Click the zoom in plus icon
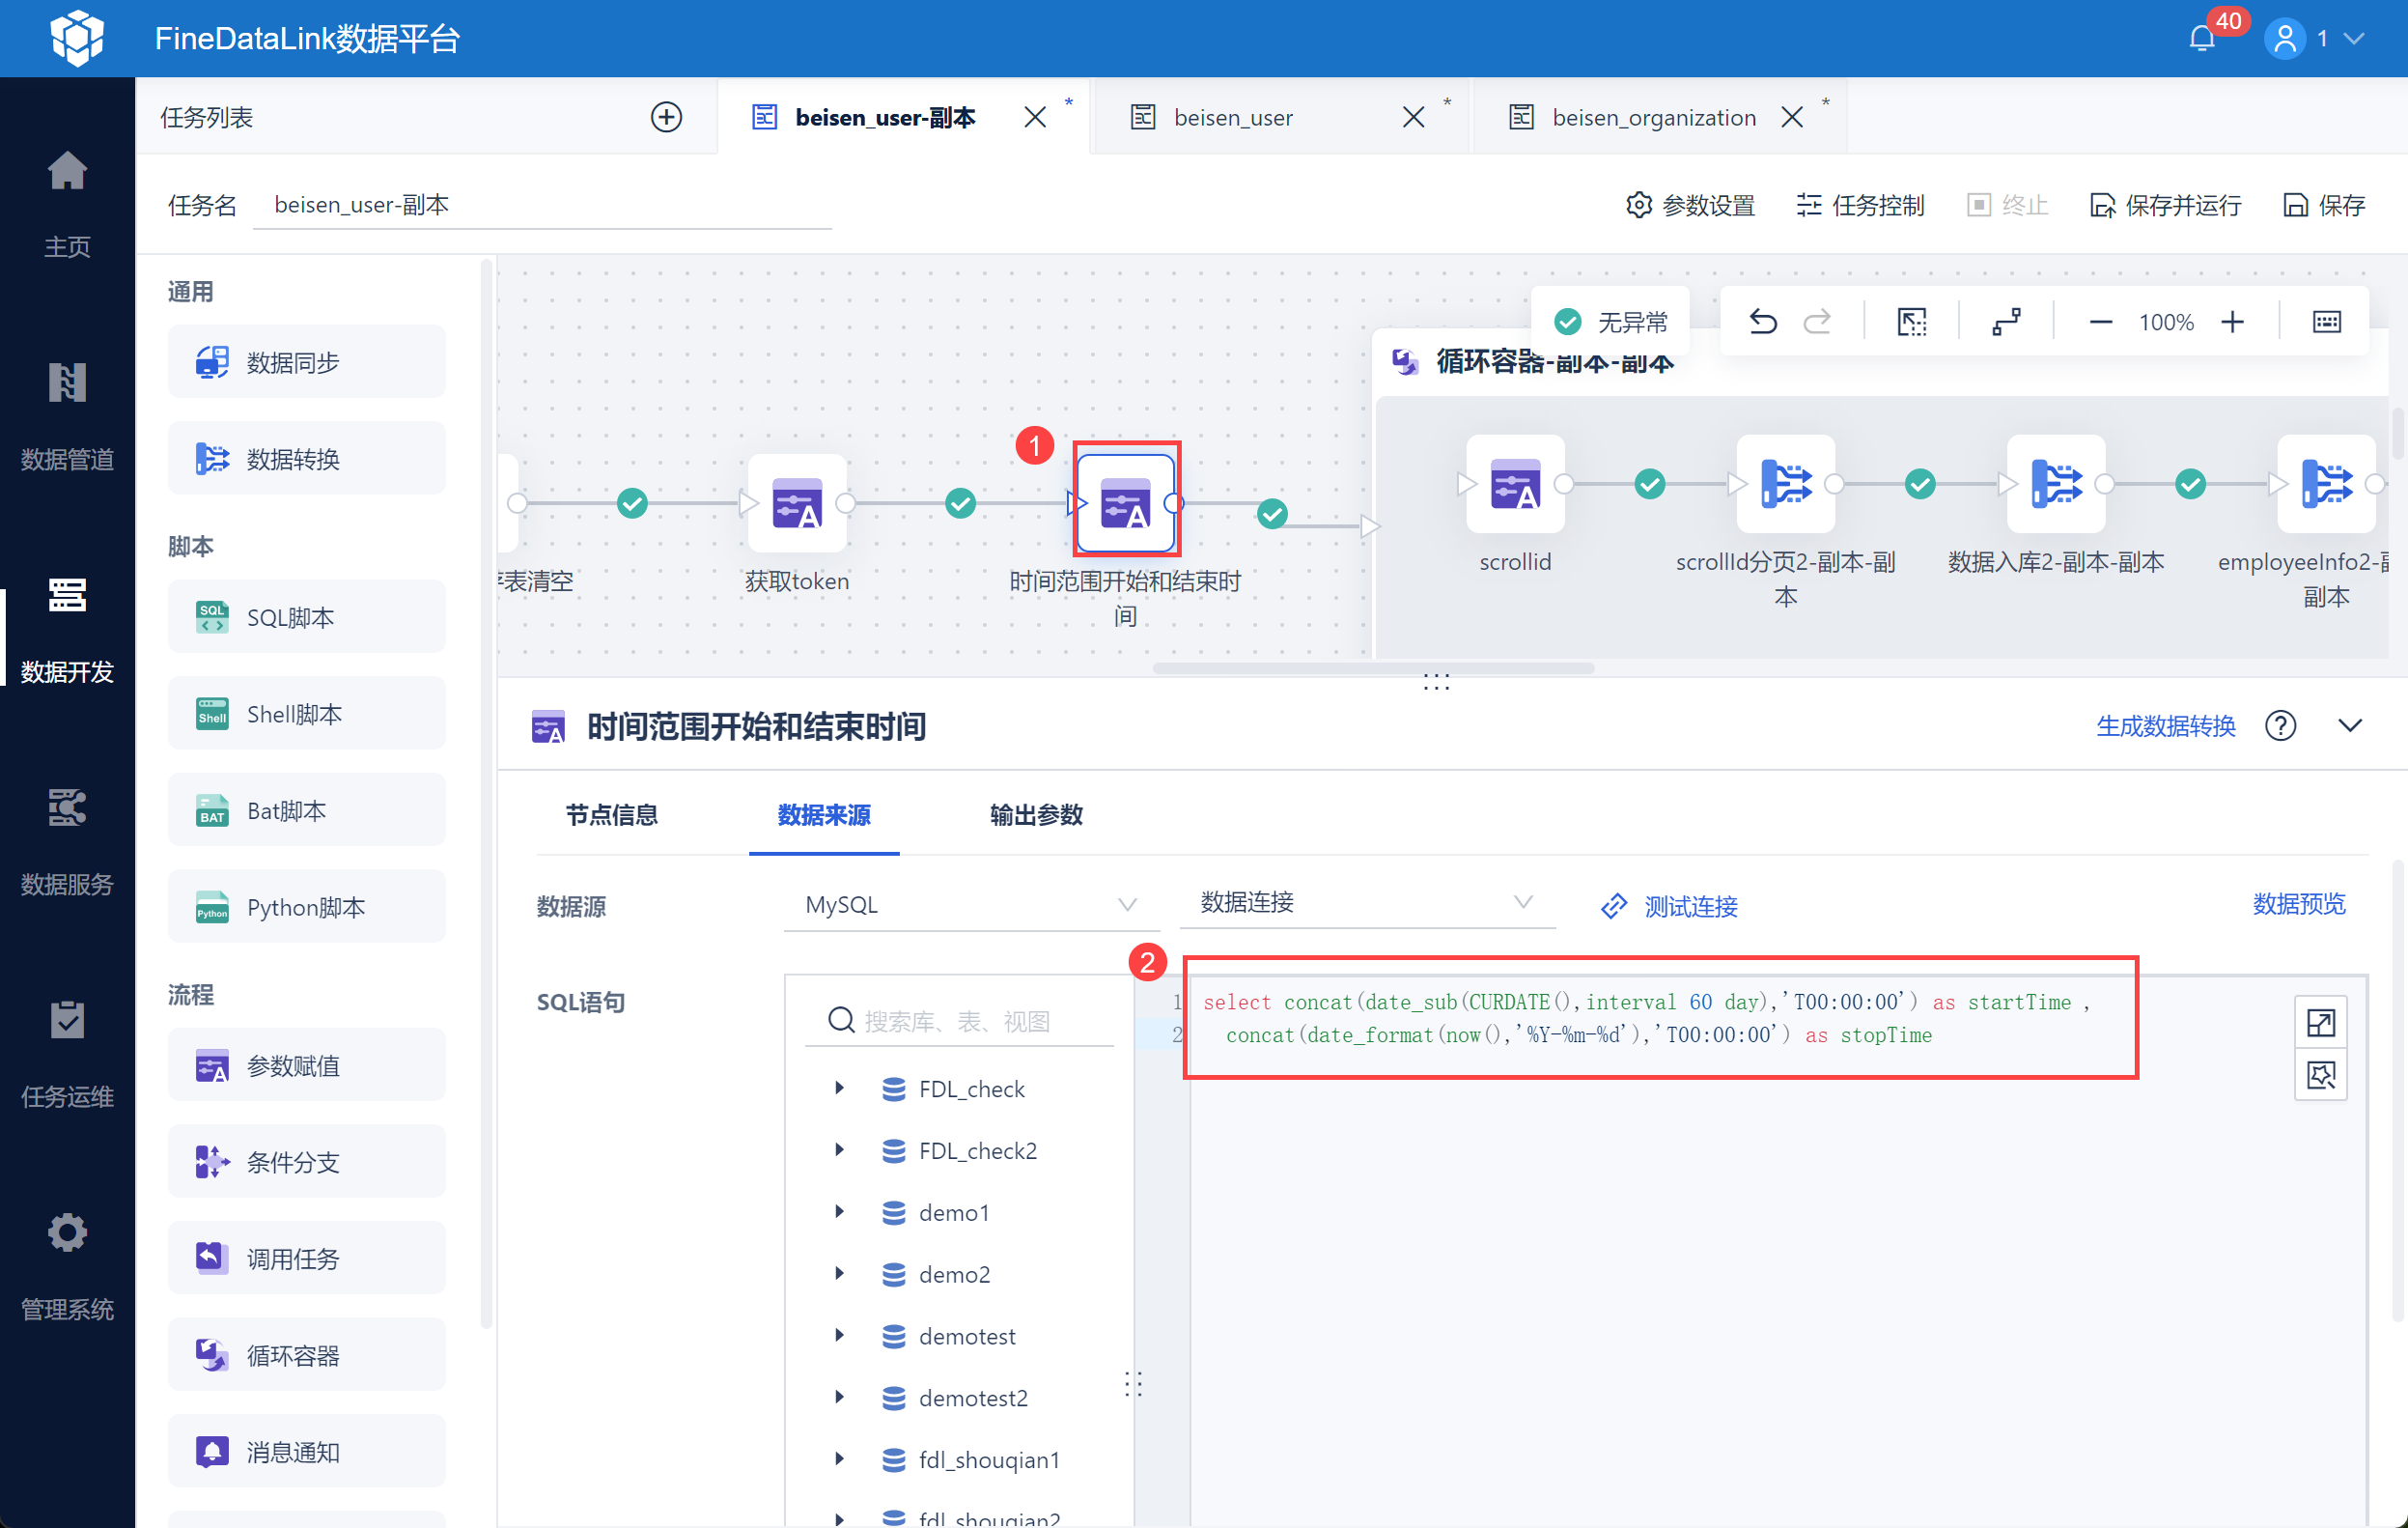The height and width of the screenshot is (1528, 2408). click(x=2232, y=323)
